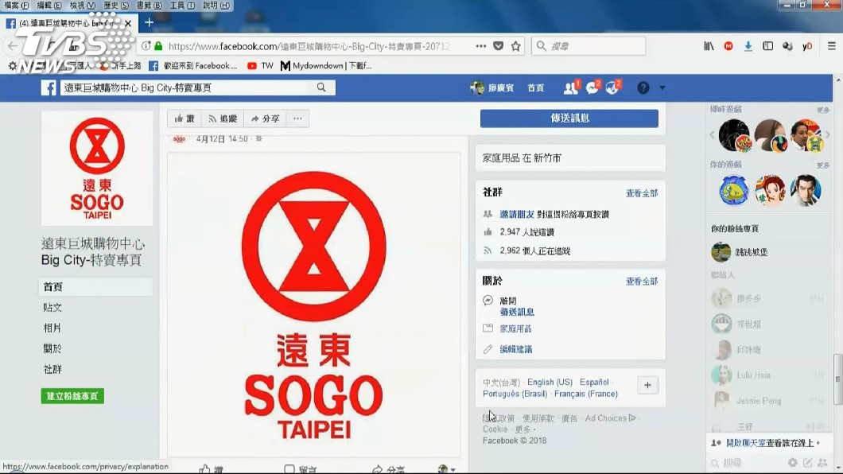The image size is (843, 474).
Task: Click Ad Choices footer link
Action: [x=610, y=418]
